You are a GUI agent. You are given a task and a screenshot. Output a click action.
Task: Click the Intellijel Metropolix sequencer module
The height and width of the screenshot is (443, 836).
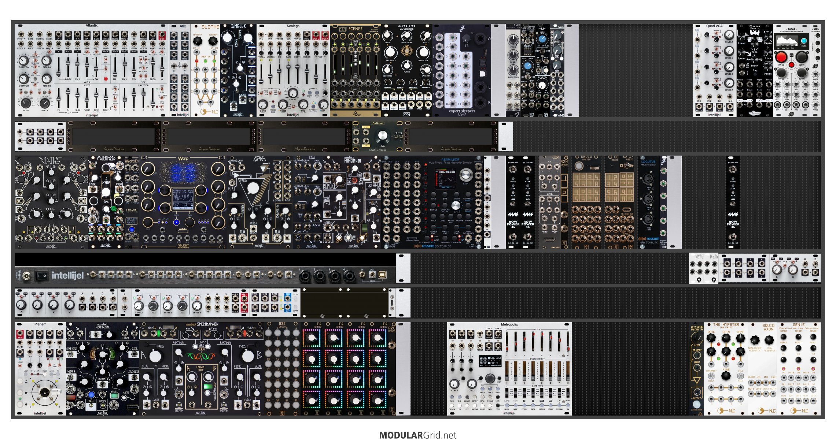tap(509, 369)
